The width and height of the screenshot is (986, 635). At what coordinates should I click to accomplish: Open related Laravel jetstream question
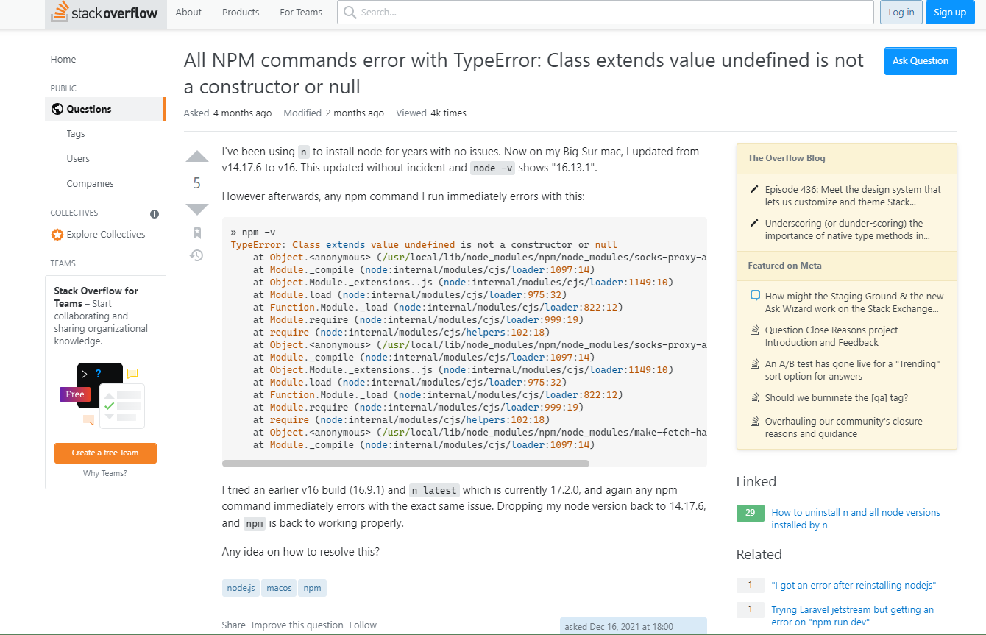pos(852,616)
